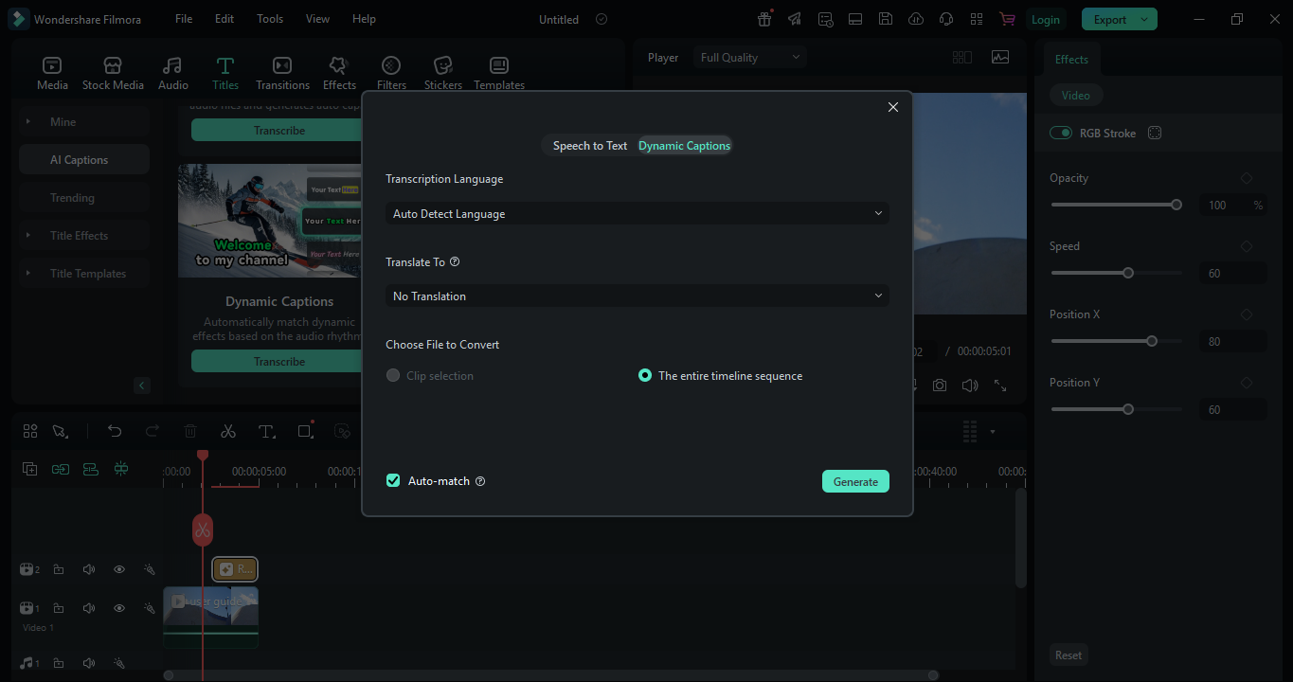Click the cloud upload icon
Screen dimensions: 1293x682
tap(915, 19)
